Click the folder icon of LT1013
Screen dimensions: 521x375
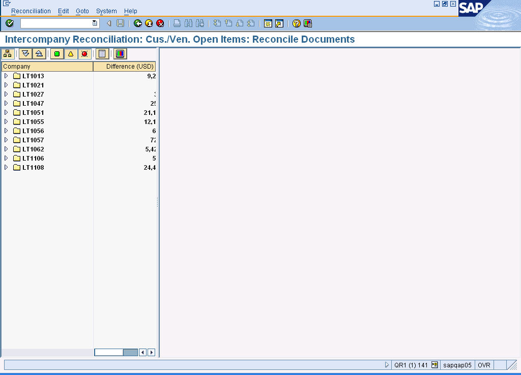coord(17,76)
